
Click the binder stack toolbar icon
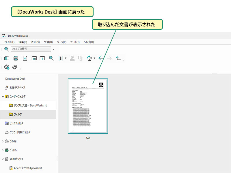click(x=61, y=58)
